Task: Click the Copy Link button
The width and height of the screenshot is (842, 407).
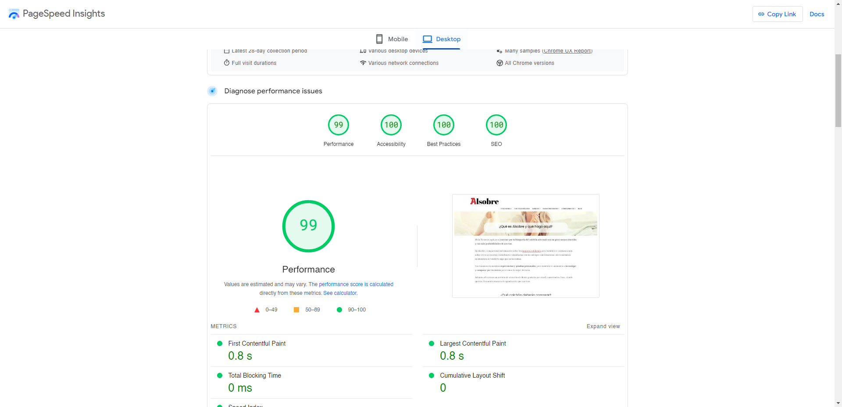Action: [x=778, y=14]
